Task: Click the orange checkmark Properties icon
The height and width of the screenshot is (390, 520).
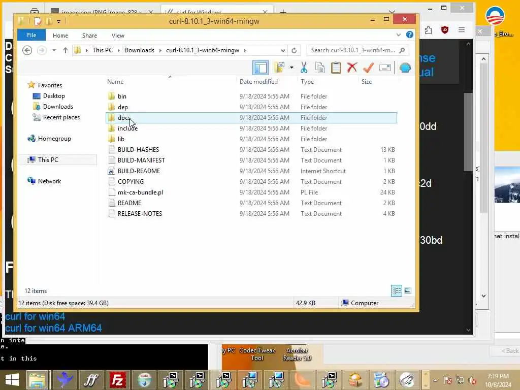Action: click(x=368, y=68)
